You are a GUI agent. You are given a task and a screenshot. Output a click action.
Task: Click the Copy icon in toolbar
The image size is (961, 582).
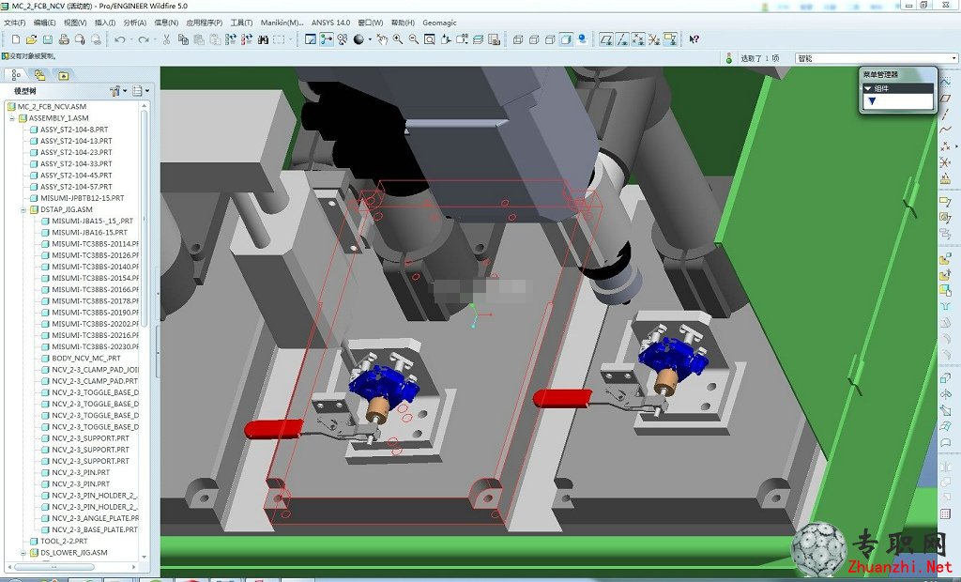(x=183, y=39)
